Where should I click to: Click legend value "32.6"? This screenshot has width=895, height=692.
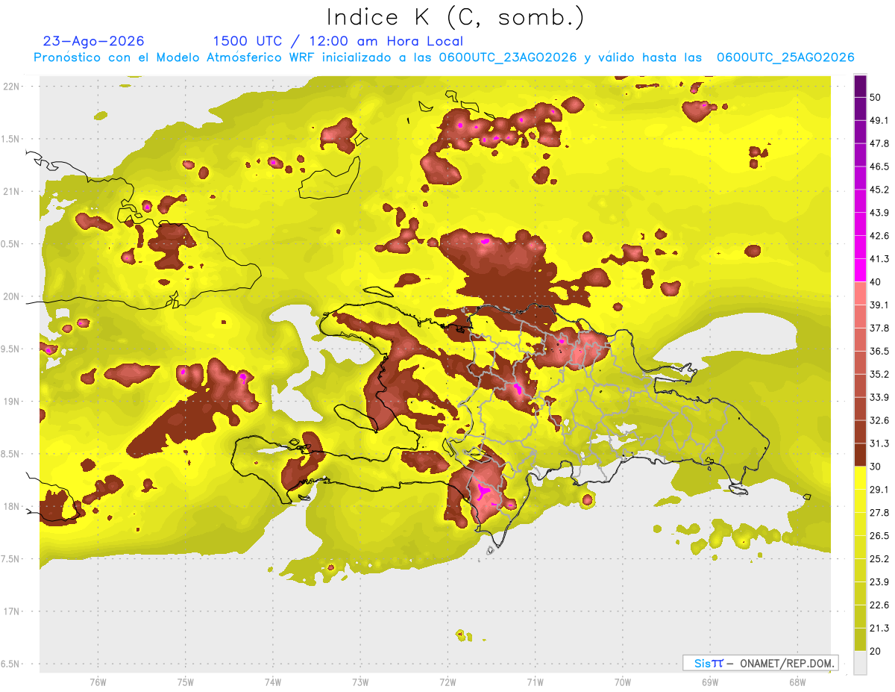point(879,420)
